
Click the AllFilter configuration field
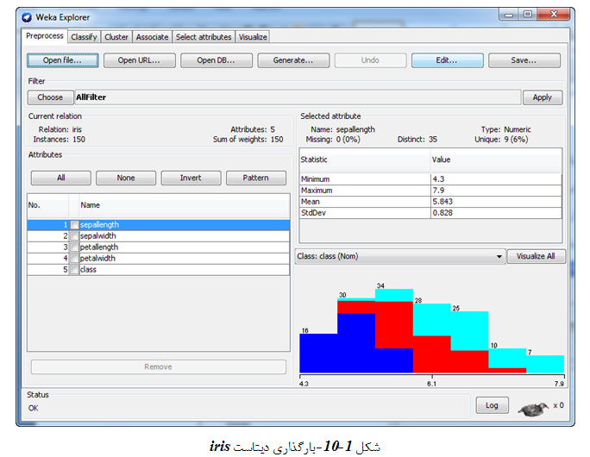point(298,97)
